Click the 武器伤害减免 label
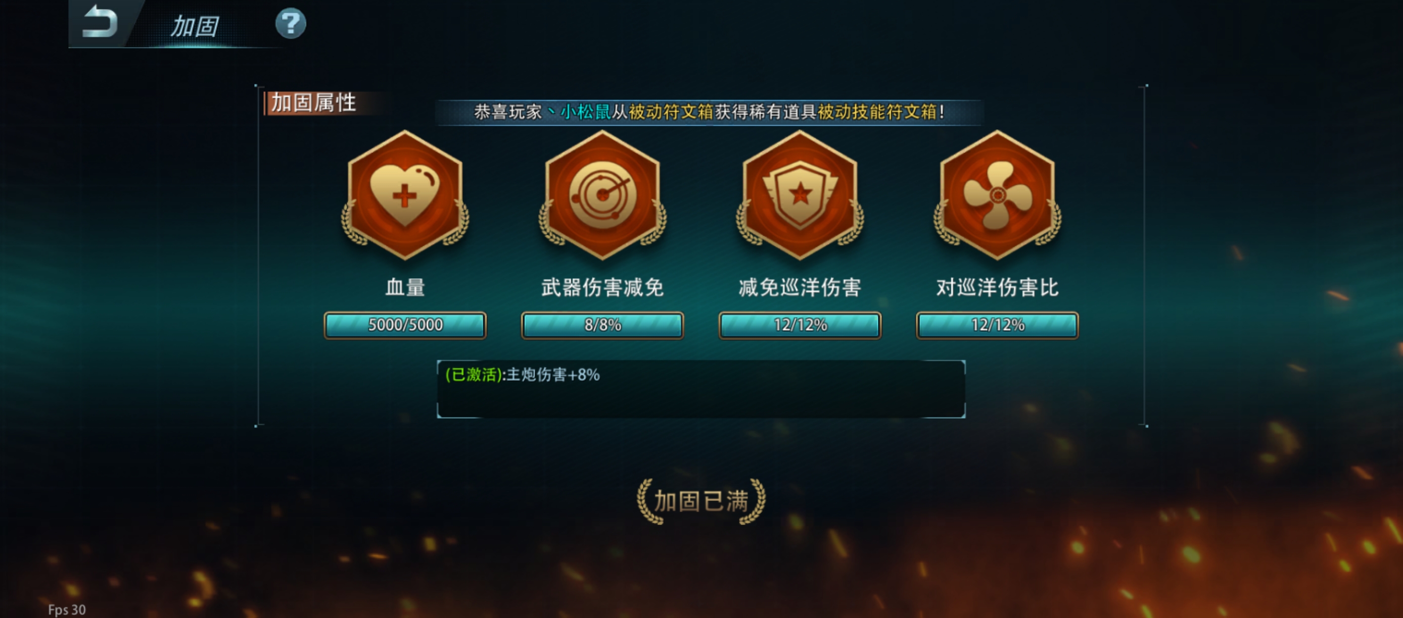The height and width of the screenshot is (618, 1403). pos(602,287)
